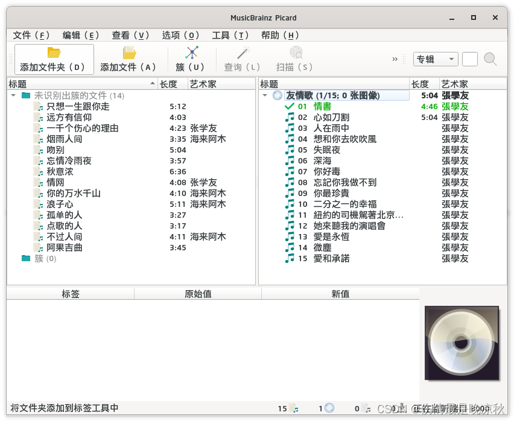
Task: Click the file icon beside 阿果吉曲
Action: pyautogui.click(x=39, y=247)
